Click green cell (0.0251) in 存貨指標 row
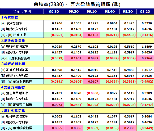The height and width of the screenshot is (131, 154). point(54,35)
